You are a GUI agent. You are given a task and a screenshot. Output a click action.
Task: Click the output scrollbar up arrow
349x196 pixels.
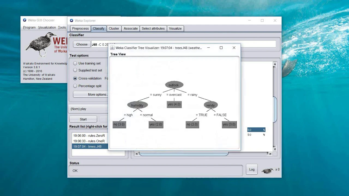(275, 64)
